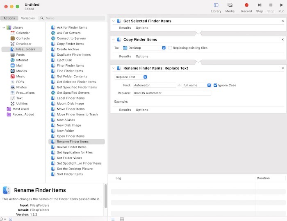
Task: Show Results of Get Selected Finder Items
Action: 125,28
